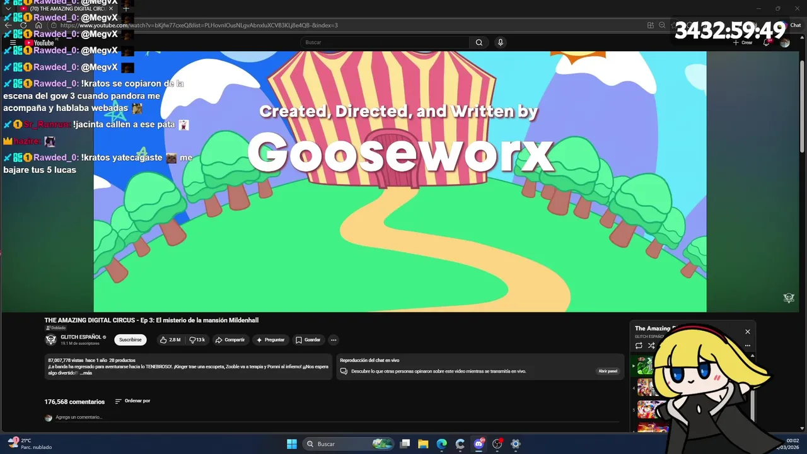Open the Ordenar por comments sort dropdown
807x454 pixels.
pos(132,401)
